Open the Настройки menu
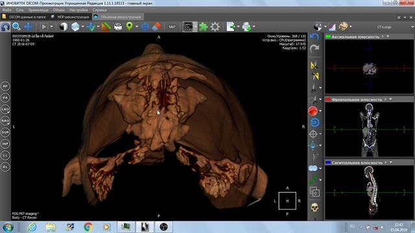This screenshot has height=233, width=415. click(78, 10)
